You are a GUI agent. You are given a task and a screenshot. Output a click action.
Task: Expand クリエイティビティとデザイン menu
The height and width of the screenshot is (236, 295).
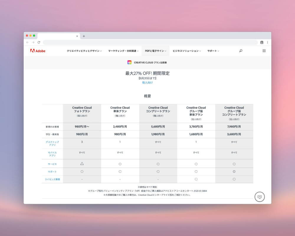point(84,51)
